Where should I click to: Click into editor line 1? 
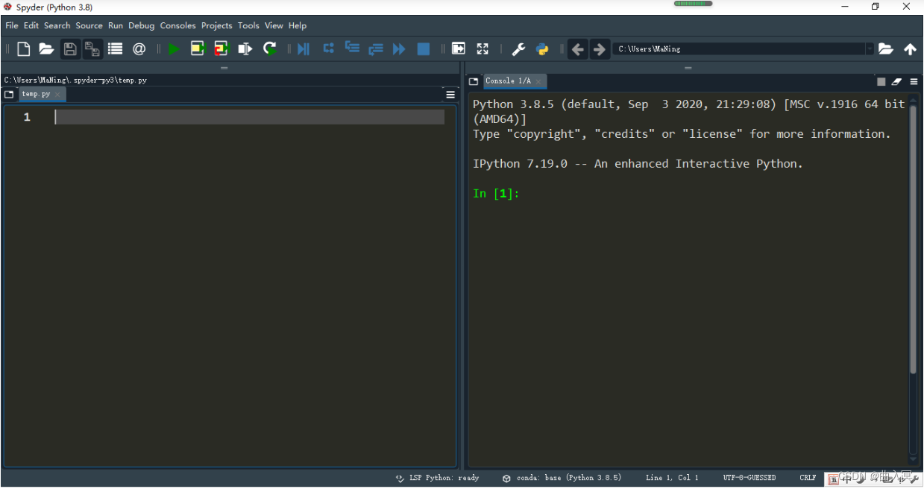point(250,117)
